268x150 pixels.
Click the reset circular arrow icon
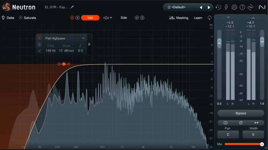209,18
